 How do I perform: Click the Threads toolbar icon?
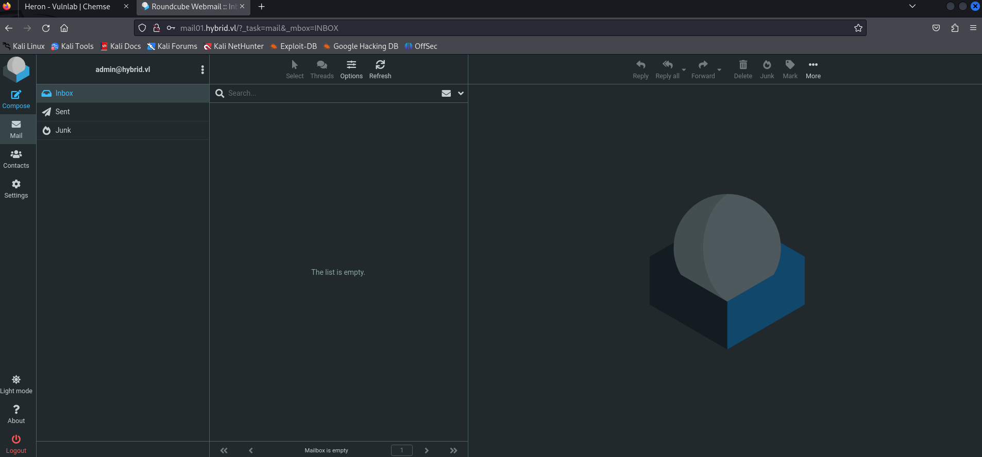(x=322, y=69)
